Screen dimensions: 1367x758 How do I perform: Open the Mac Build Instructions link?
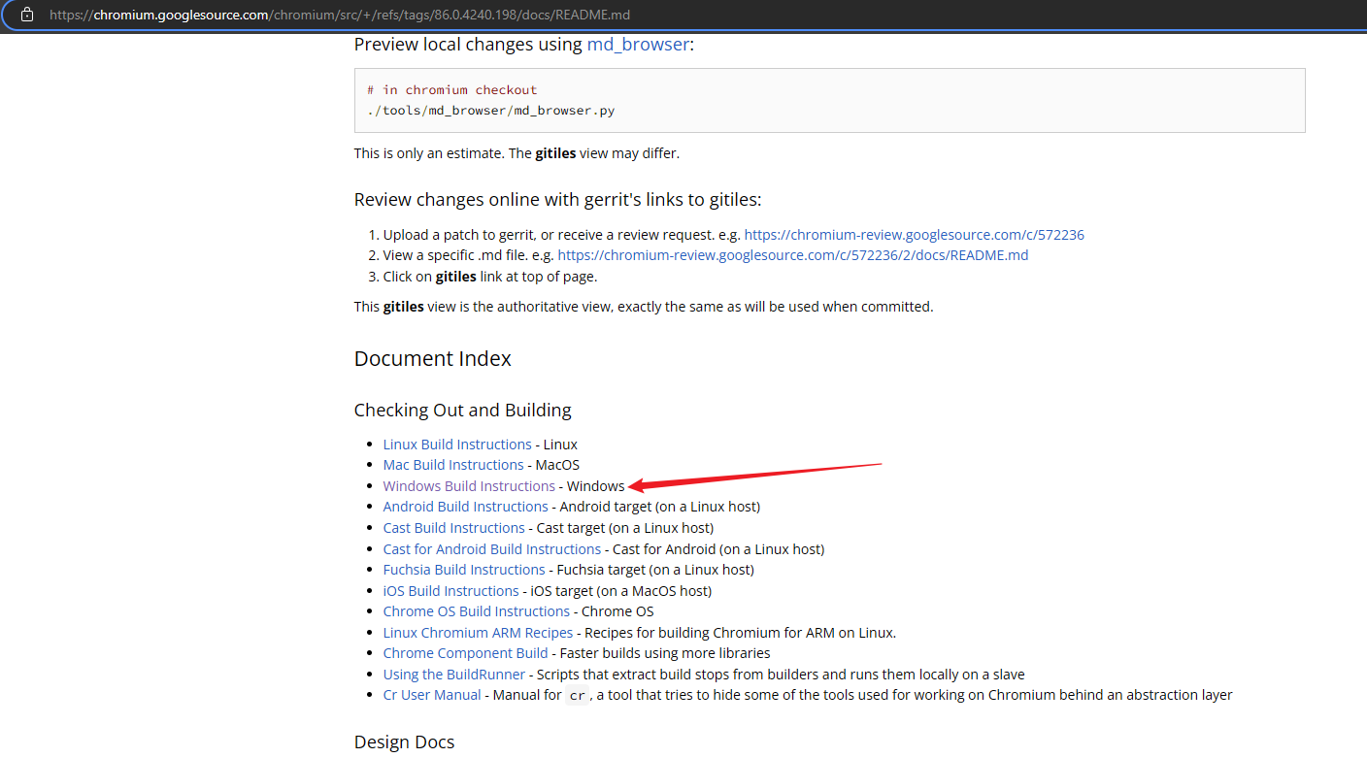click(452, 464)
